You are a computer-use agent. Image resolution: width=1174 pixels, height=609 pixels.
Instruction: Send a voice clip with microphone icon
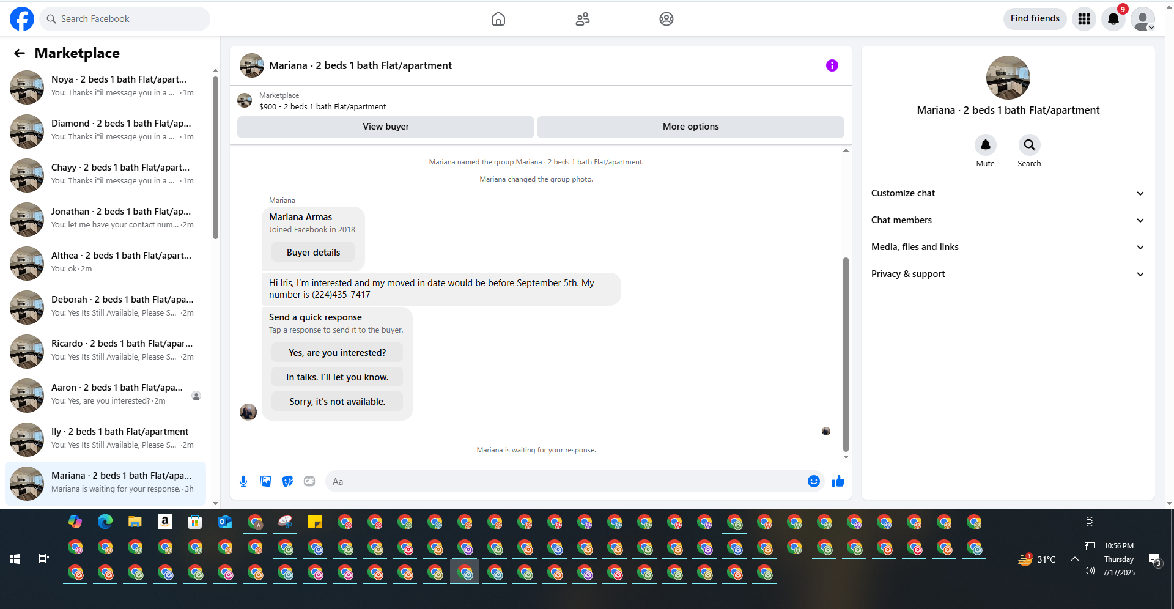[x=243, y=481]
